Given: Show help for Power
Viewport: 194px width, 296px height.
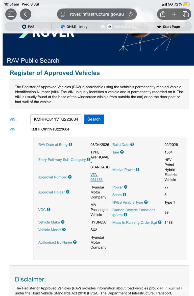Looking at the screenshot, I should 126,187.
